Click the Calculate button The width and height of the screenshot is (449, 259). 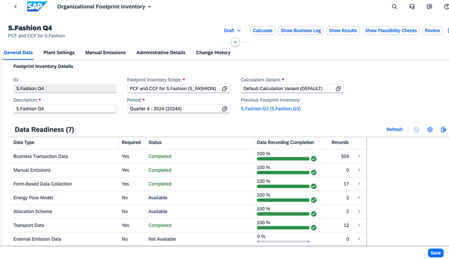tap(263, 30)
